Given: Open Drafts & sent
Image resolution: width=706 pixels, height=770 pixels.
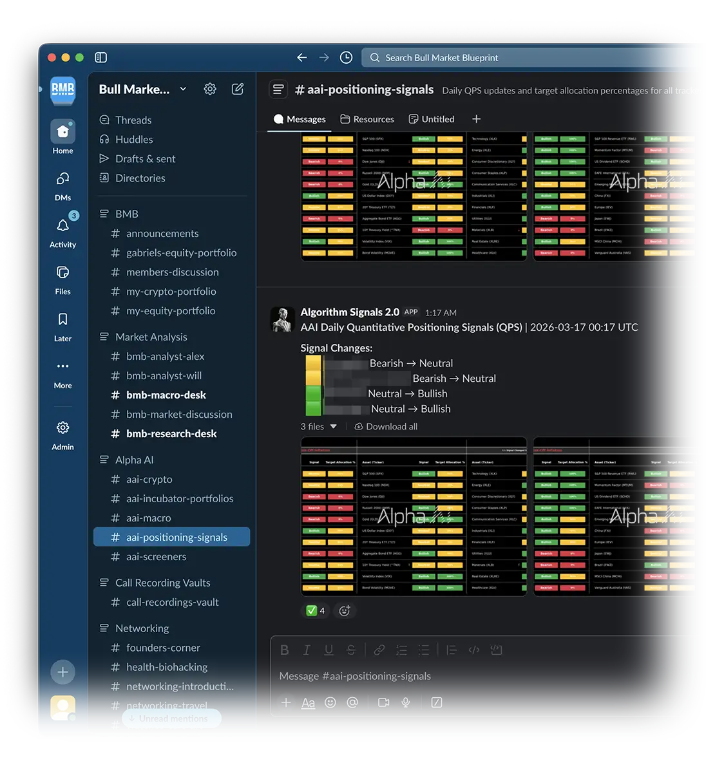Looking at the screenshot, I should click(145, 158).
